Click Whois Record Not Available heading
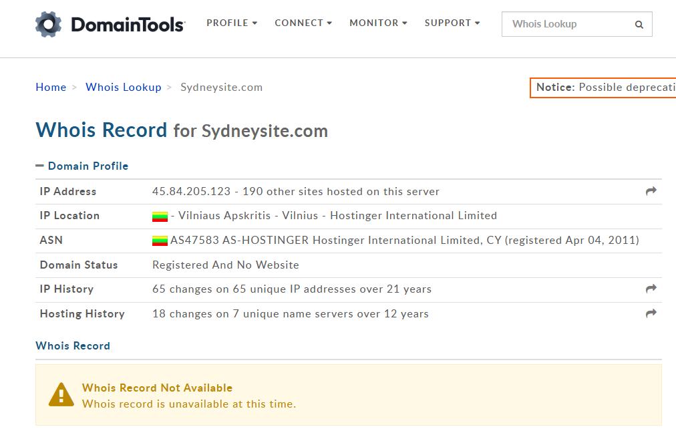The width and height of the screenshot is (676, 433). (x=157, y=388)
